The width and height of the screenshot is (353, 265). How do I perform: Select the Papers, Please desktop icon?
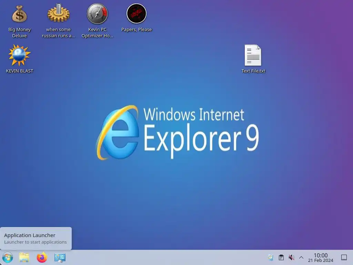coord(137,14)
